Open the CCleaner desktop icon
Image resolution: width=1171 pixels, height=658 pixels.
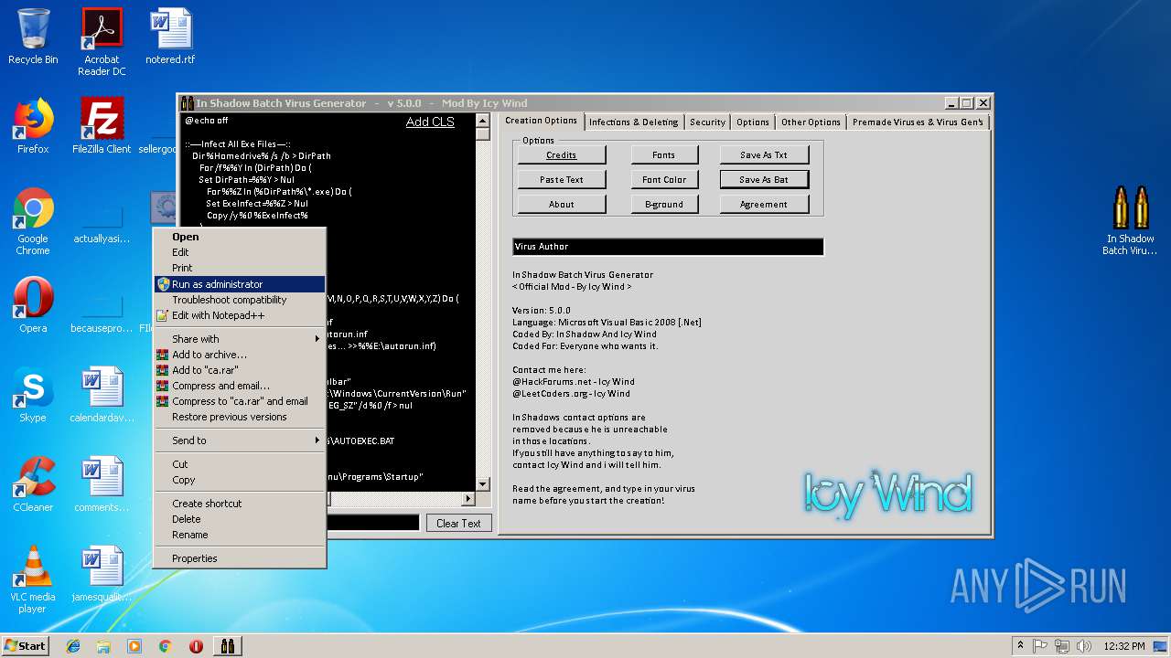point(33,484)
